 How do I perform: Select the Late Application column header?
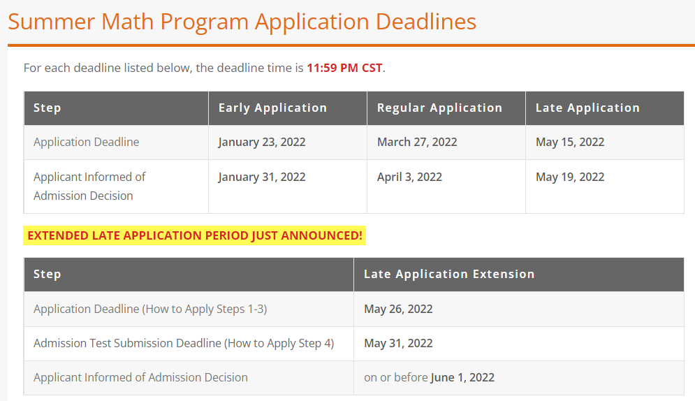[587, 108]
